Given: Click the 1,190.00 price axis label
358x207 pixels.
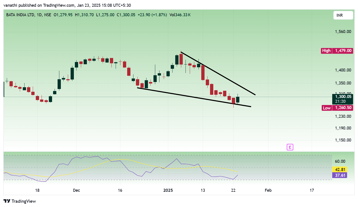Looking at the screenshot, I should coord(343,128).
